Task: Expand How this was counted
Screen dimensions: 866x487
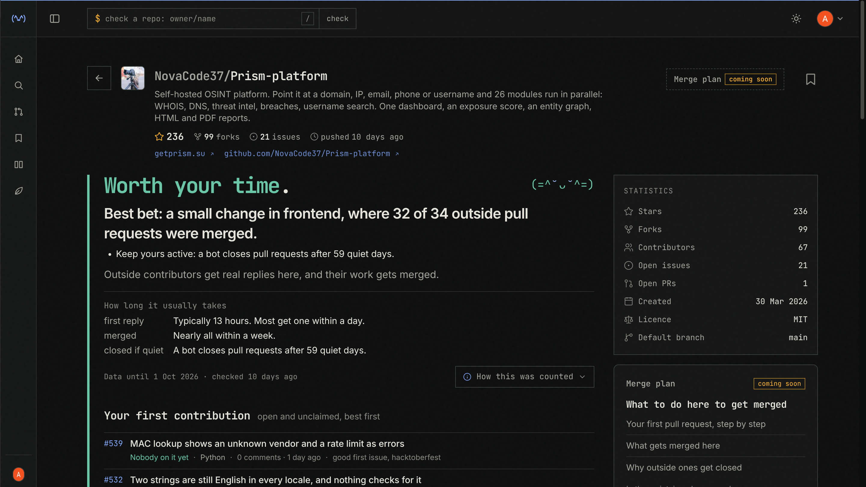Action: pyautogui.click(x=524, y=377)
